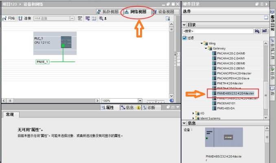Select PNCAN-K20-2.0A/M1 in catalog

[231, 58]
